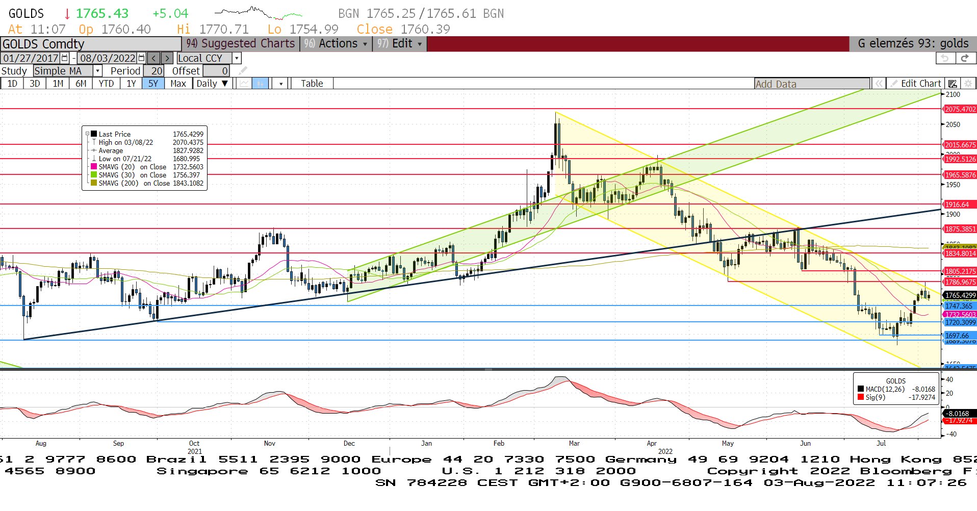Expand the chart type options dropdown arrow

coord(280,84)
